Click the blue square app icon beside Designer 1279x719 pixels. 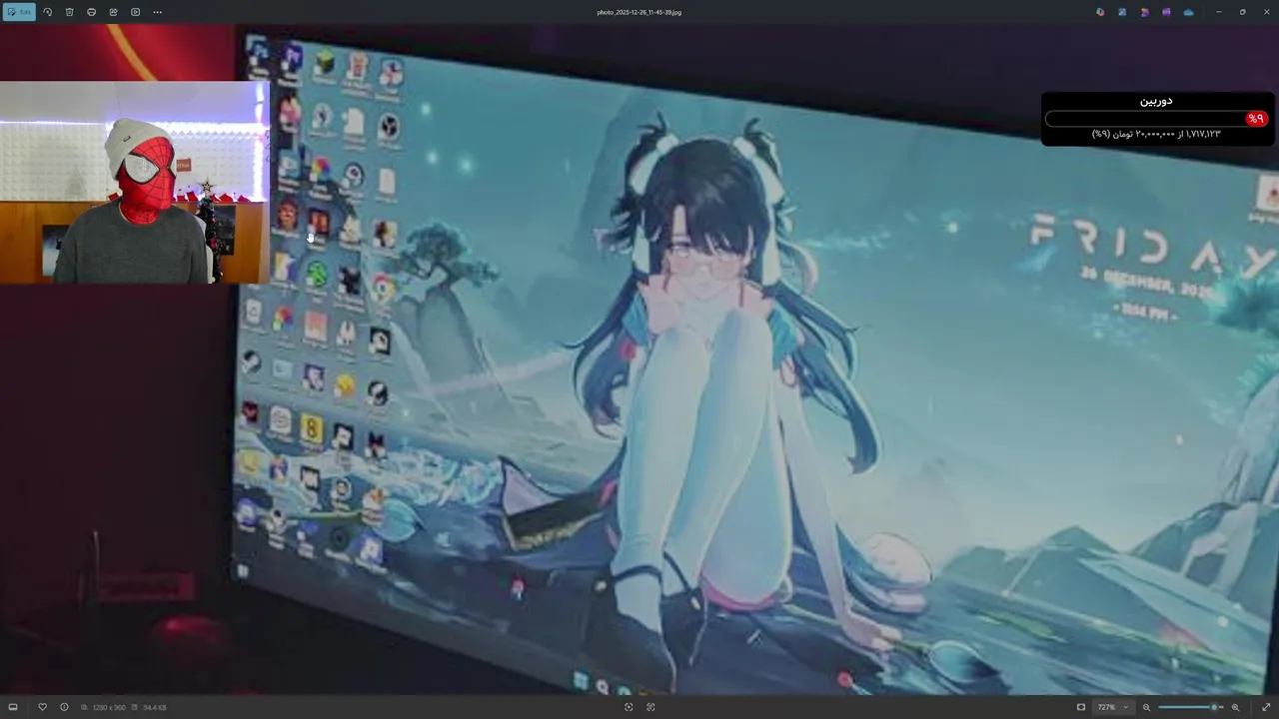click(1122, 12)
